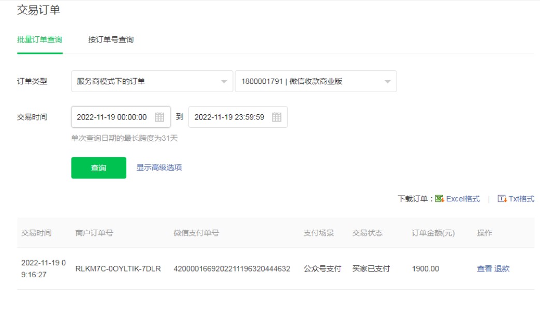Image resolution: width=540 pixels, height=313 pixels.
Task: Click the 交易时间 table column header
Action: (36, 233)
